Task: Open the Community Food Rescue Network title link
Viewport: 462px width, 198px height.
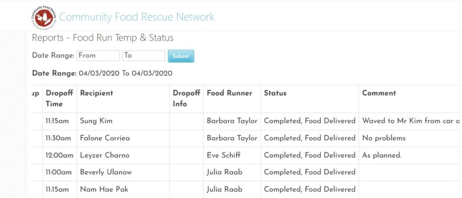Action: 136,17
